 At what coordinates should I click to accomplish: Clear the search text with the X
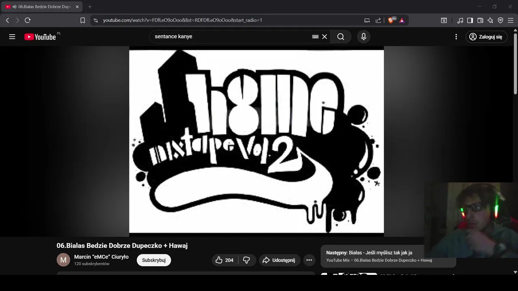tap(325, 37)
